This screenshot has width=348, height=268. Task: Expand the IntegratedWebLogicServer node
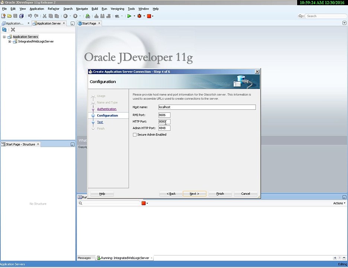tap(10, 42)
